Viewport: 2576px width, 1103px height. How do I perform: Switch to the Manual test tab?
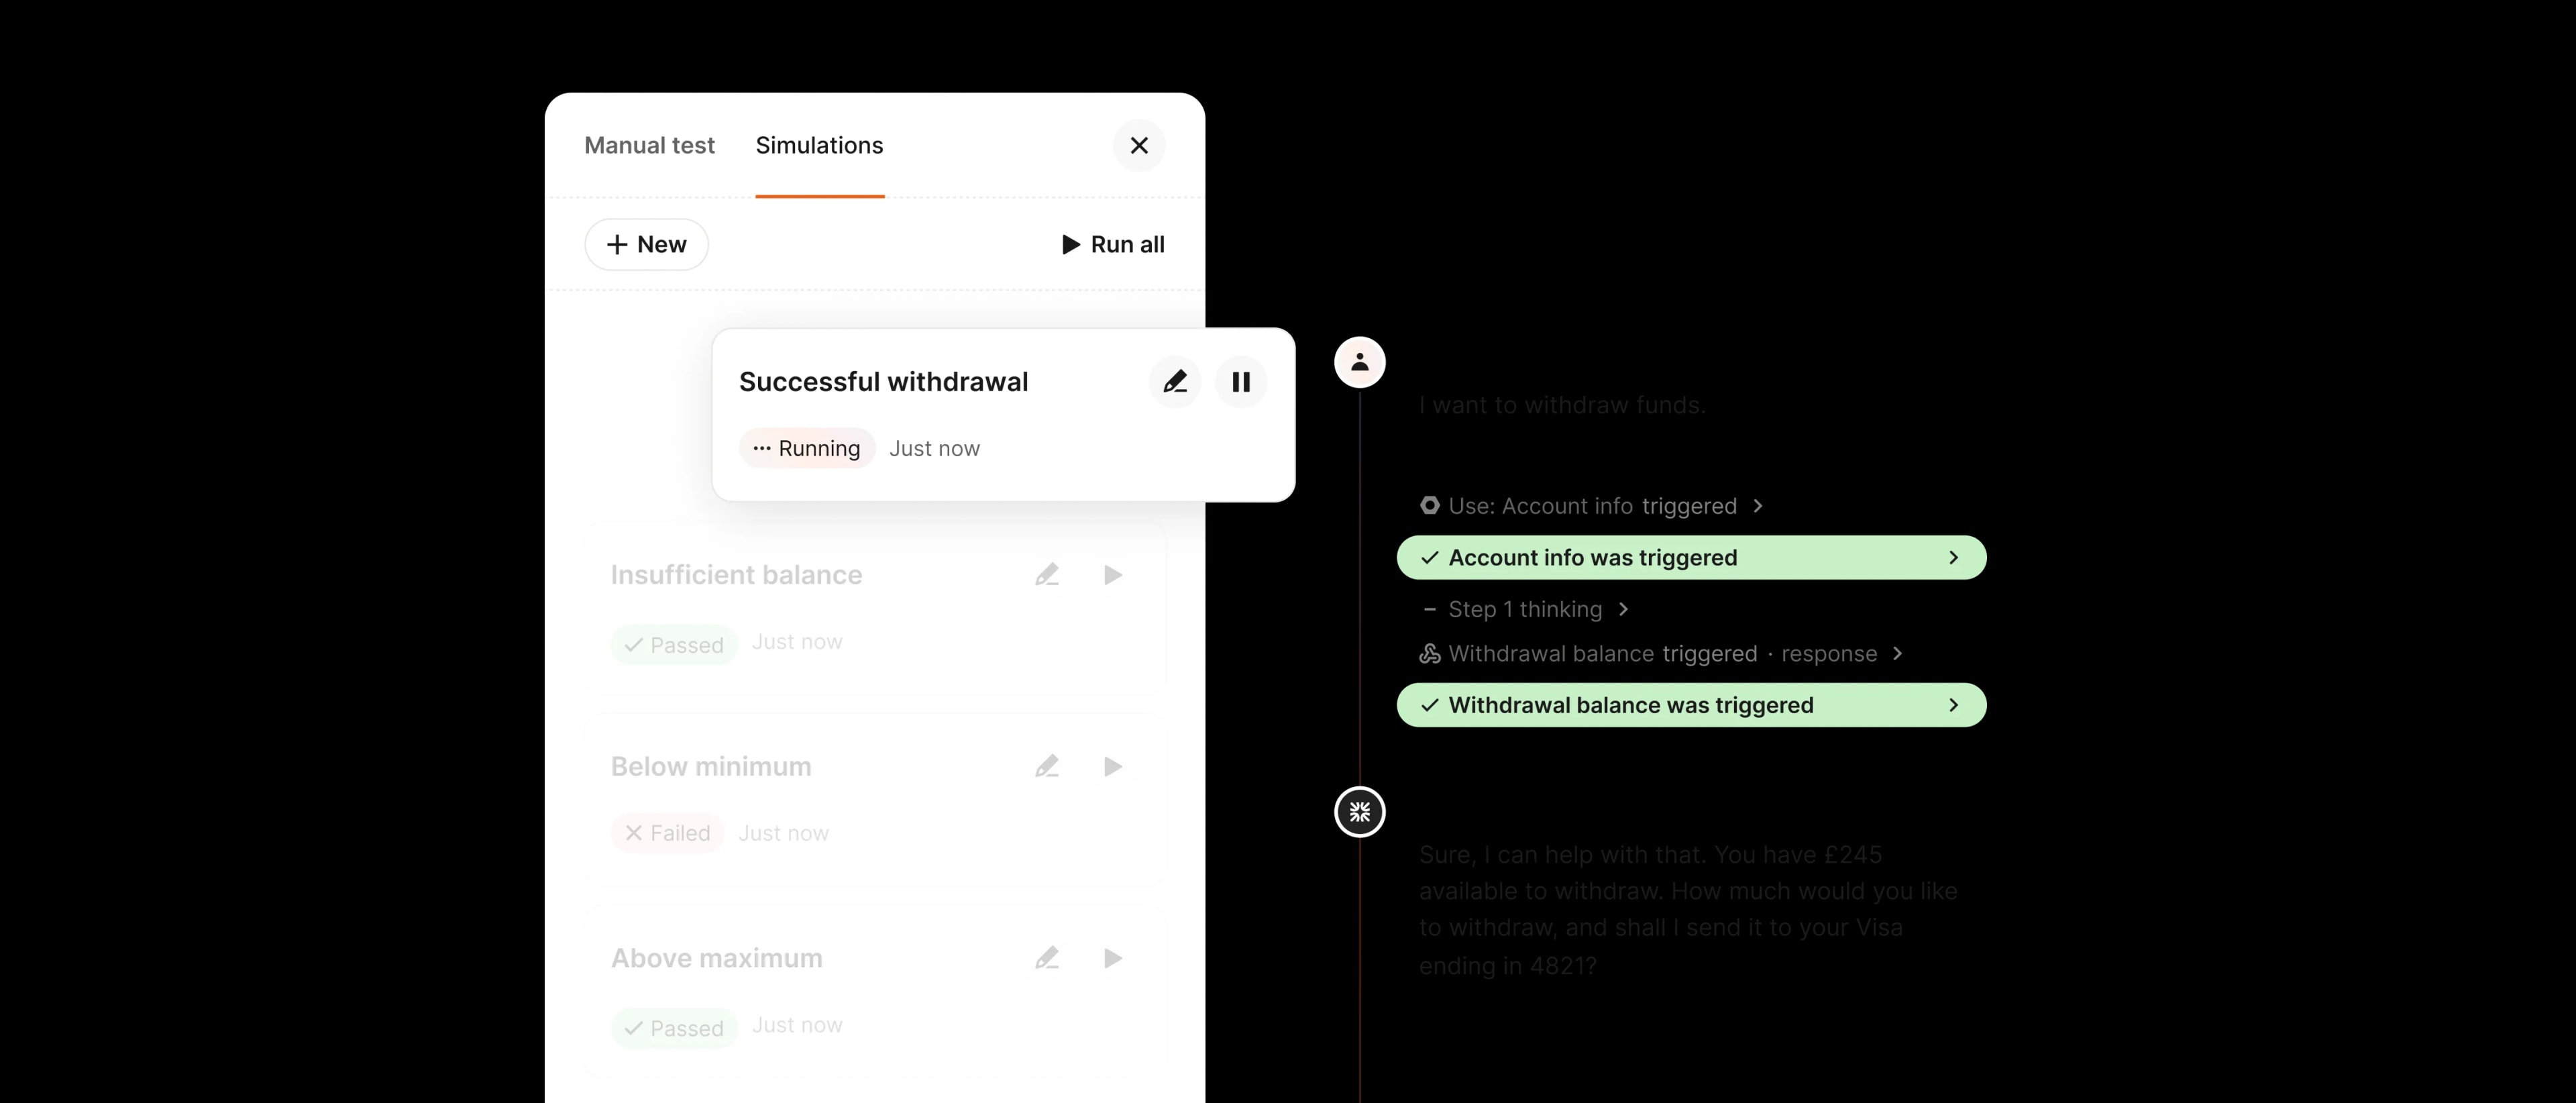click(x=649, y=146)
